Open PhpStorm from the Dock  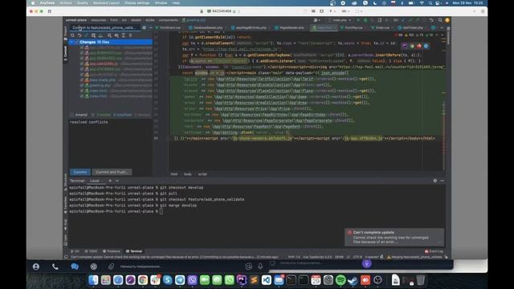click(x=242, y=280)
